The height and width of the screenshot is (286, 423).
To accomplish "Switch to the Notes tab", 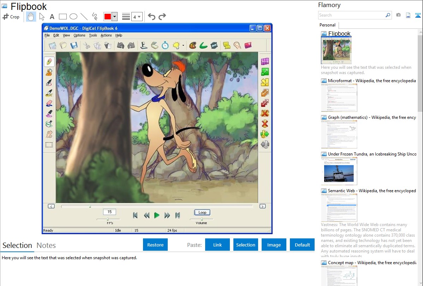I will tap(46, 245).
